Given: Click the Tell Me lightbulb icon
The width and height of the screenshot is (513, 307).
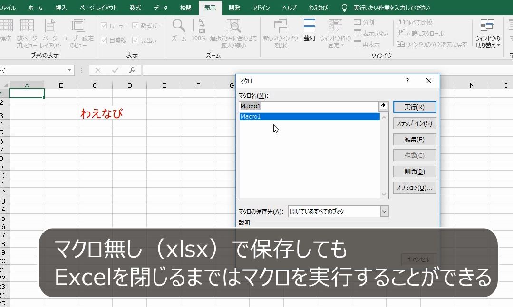Looking at the screenshot, I should [344, 8].
